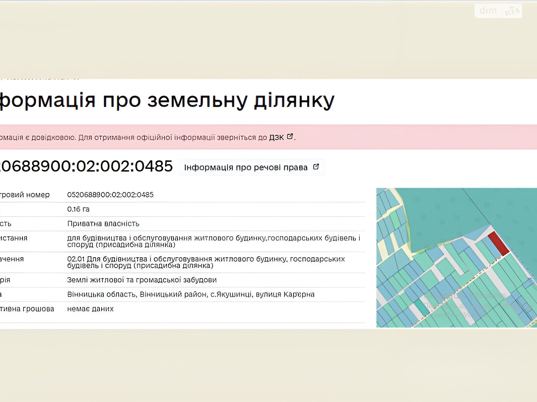Viewport: 537px width, 402px height.
Task: Click the dim.ria logo watermark
Action: pyautogui.click(x=498, y=11)
